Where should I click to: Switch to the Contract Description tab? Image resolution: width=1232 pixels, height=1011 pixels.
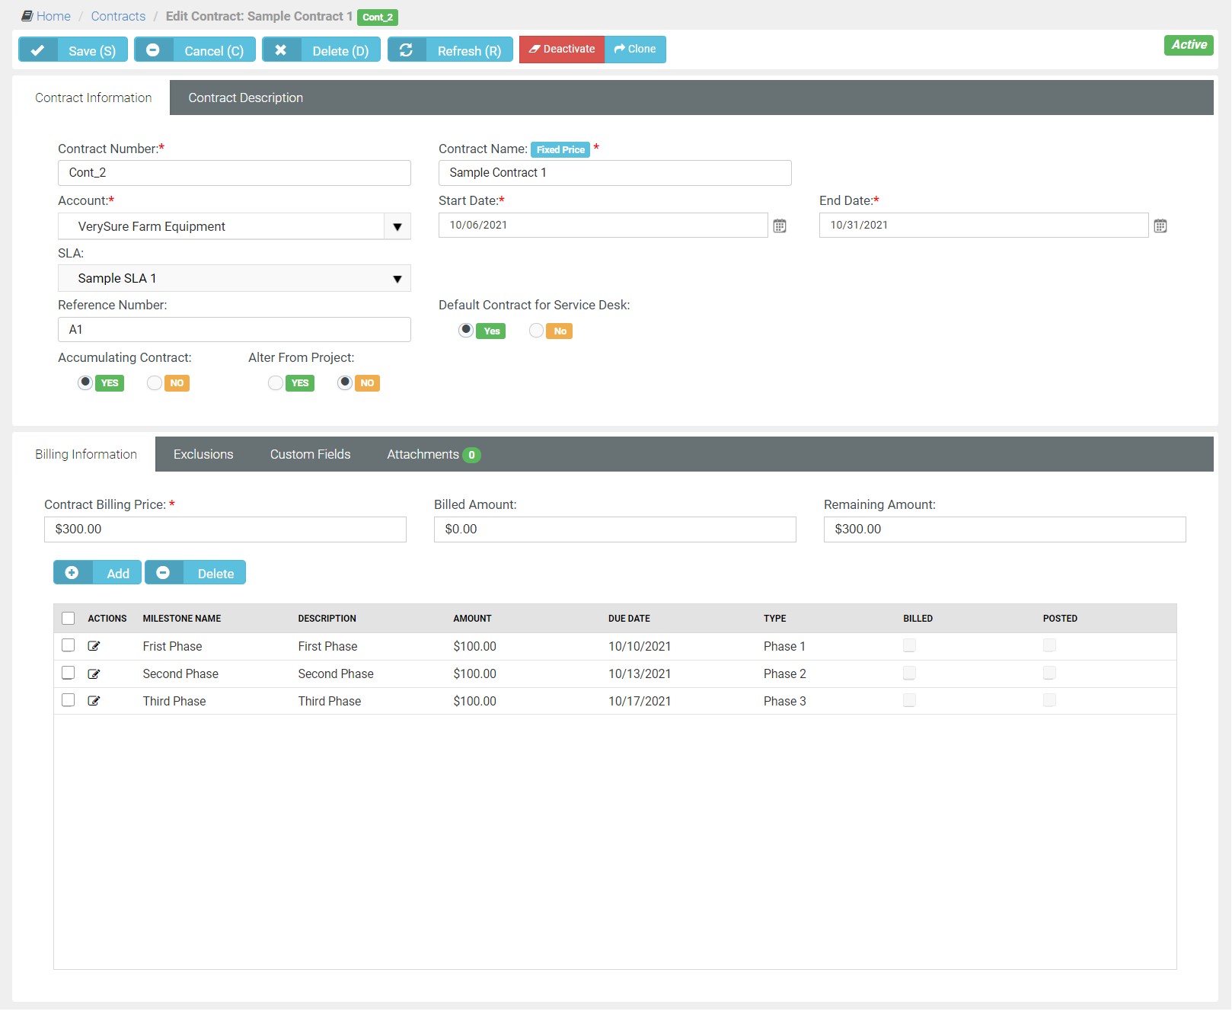coord(245,98)
